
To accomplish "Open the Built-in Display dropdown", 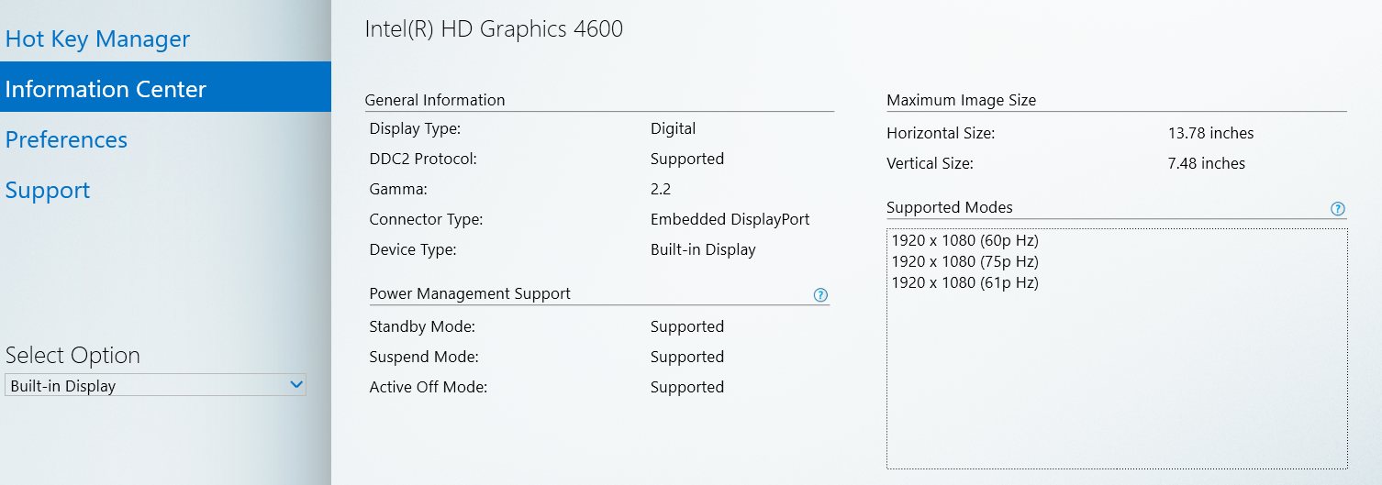I will click(155, 385).
